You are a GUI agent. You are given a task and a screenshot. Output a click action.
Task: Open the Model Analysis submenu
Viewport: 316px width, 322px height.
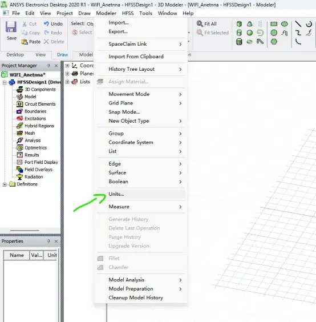click(141, 280)
